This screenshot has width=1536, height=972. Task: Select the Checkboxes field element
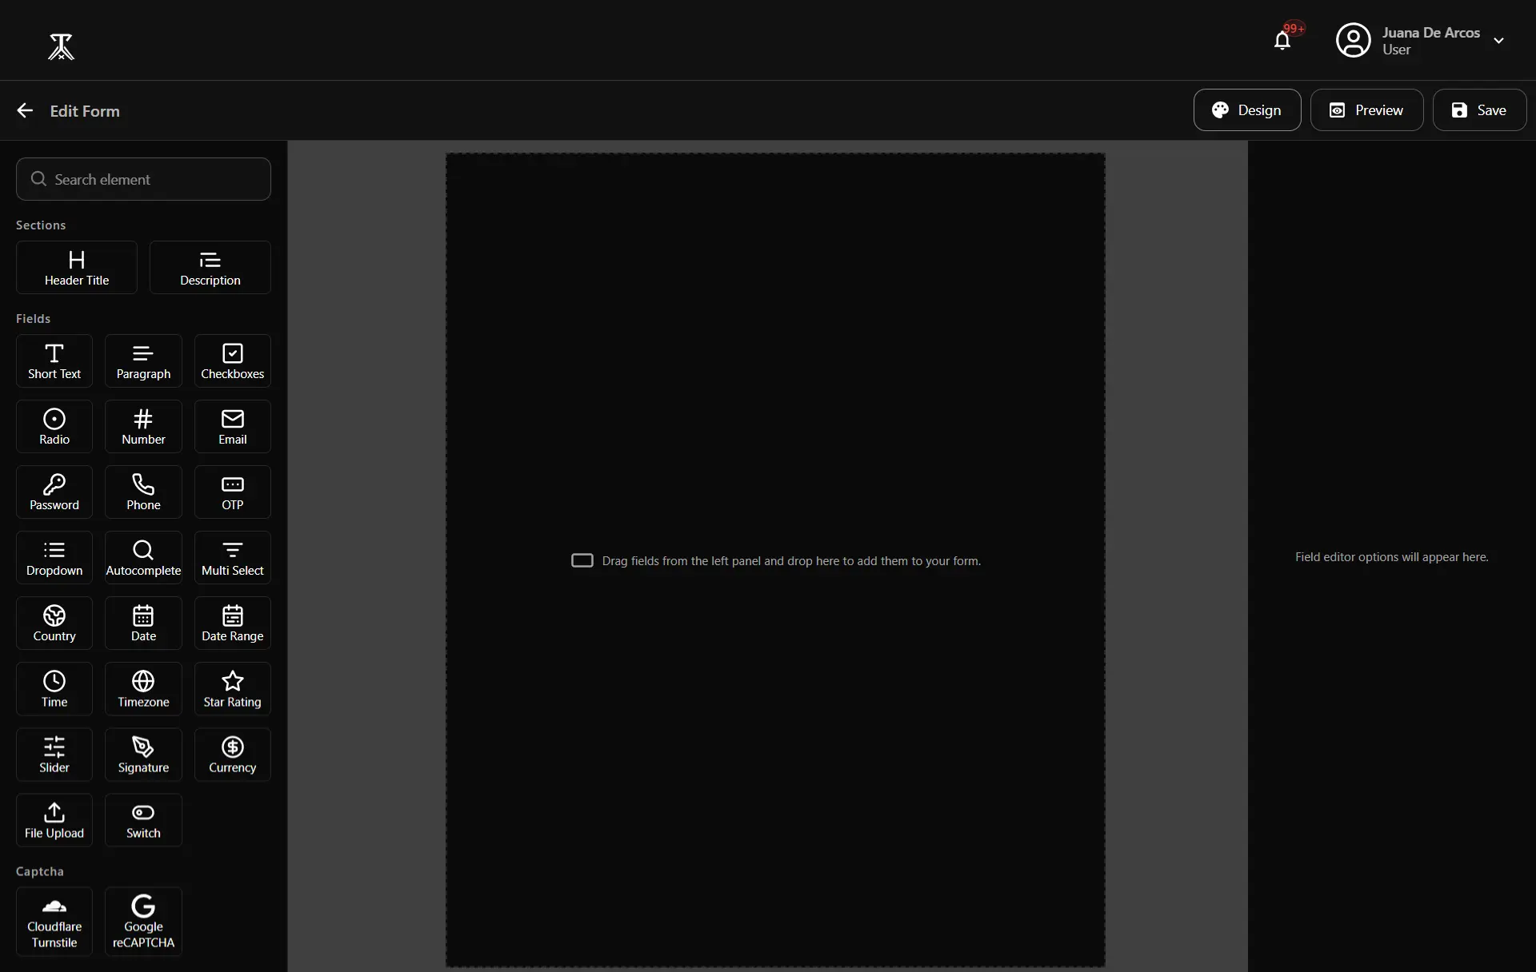232,361
